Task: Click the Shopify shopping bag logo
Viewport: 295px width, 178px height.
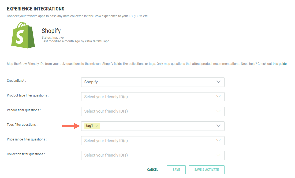Action: [23, 35]
